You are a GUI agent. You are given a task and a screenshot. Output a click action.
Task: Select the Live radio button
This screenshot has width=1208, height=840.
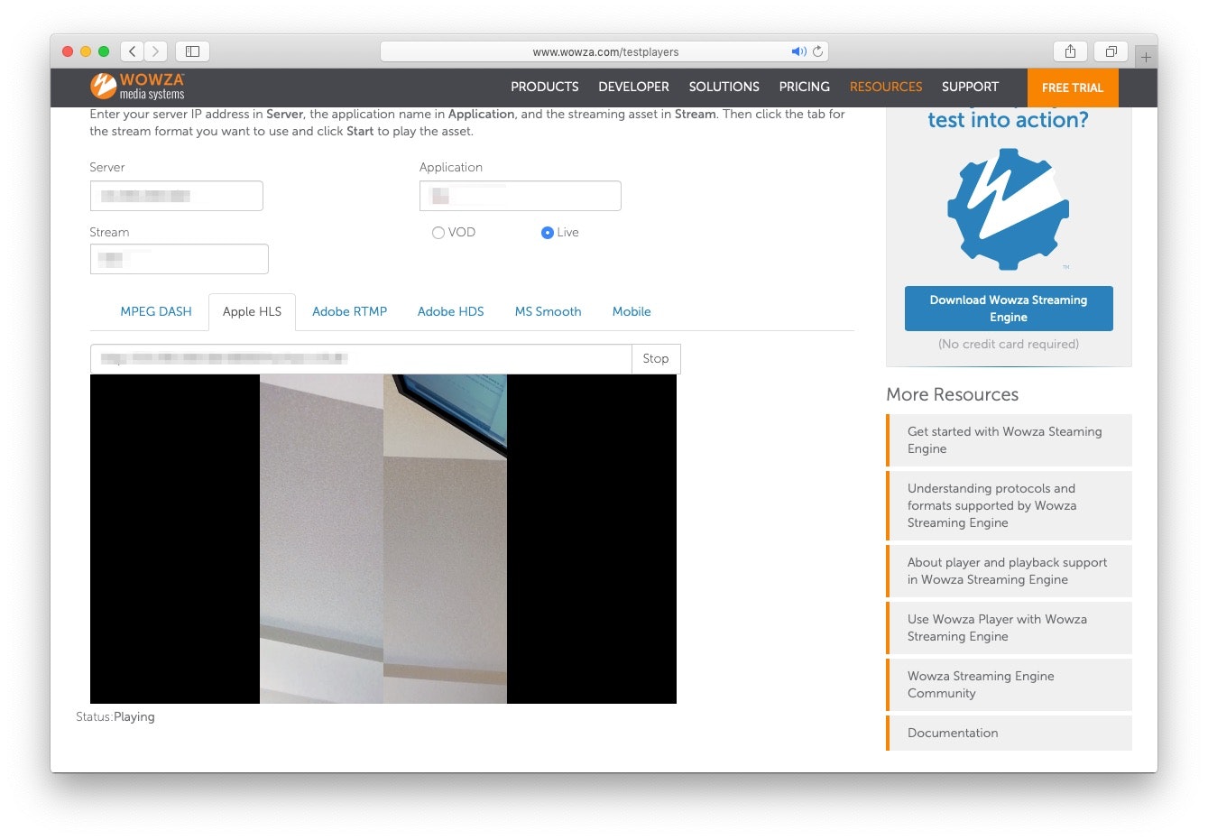pyautogui.click(x=547, y=233)
